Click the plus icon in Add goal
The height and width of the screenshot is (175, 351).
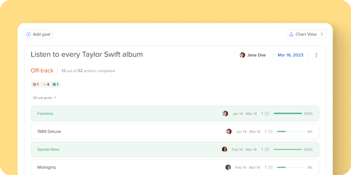[x=28, y=34]
